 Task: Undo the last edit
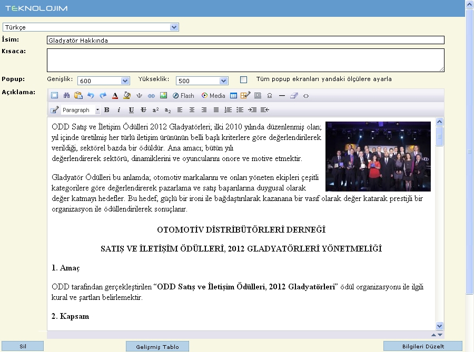[x=91, y=96]
